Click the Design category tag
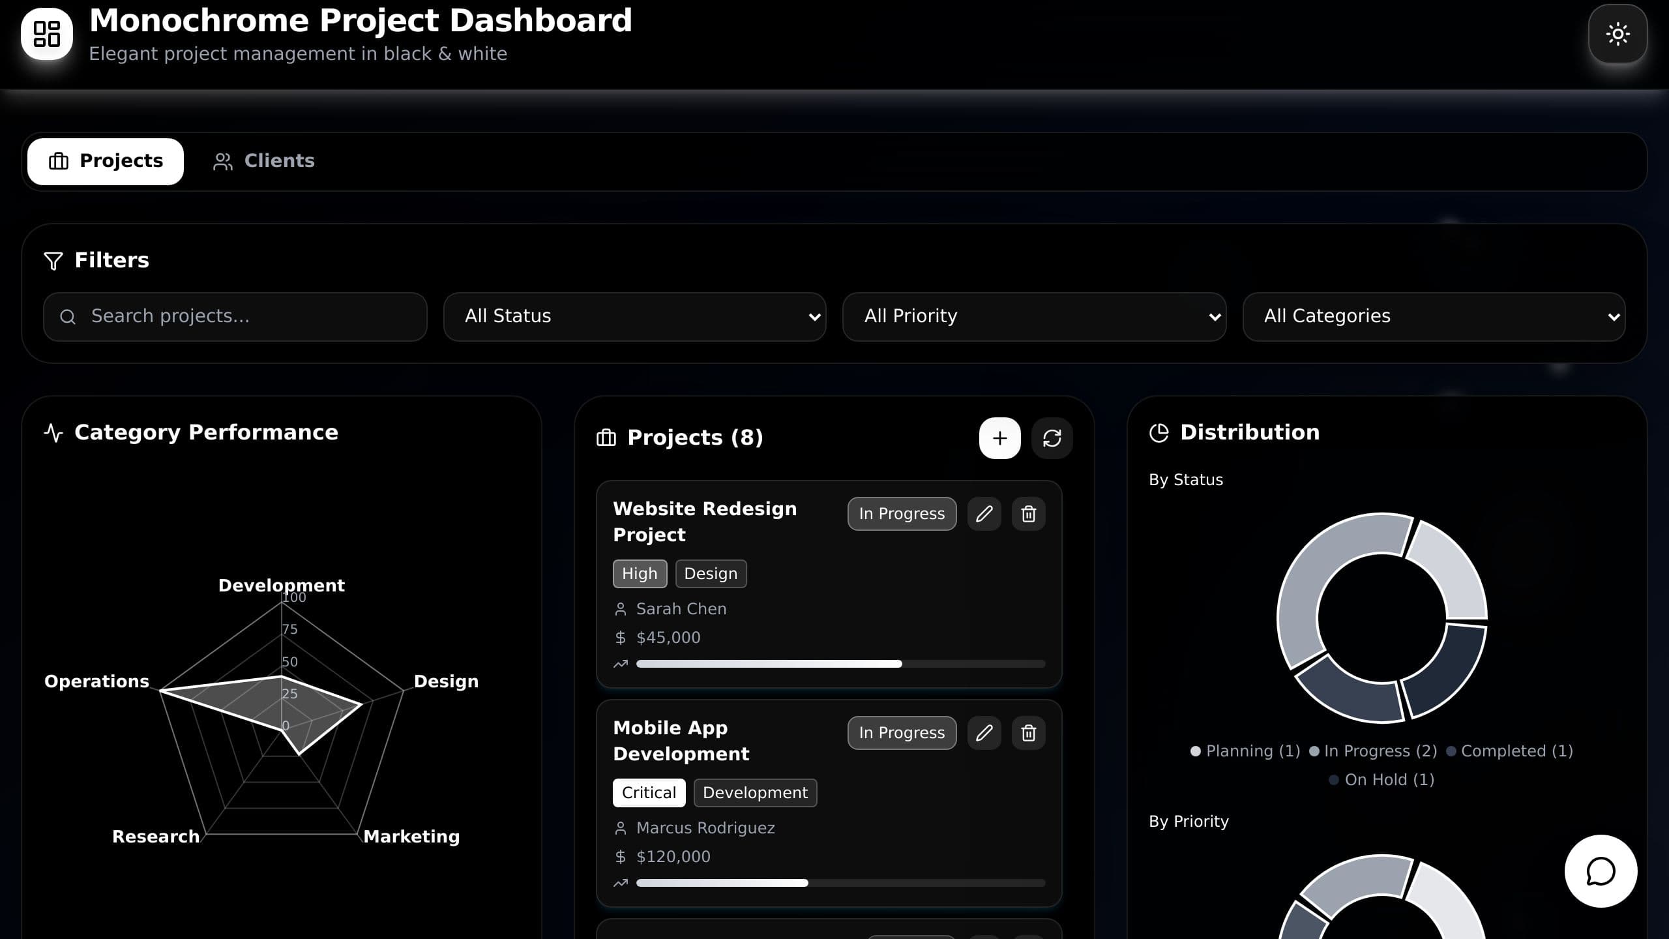 pyautogui.click(x=711, y=574)
